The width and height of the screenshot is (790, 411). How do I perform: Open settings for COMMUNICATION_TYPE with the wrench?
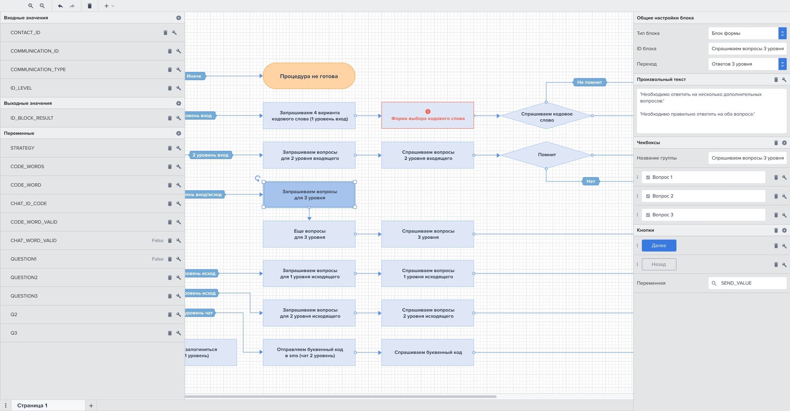(179, 69)
